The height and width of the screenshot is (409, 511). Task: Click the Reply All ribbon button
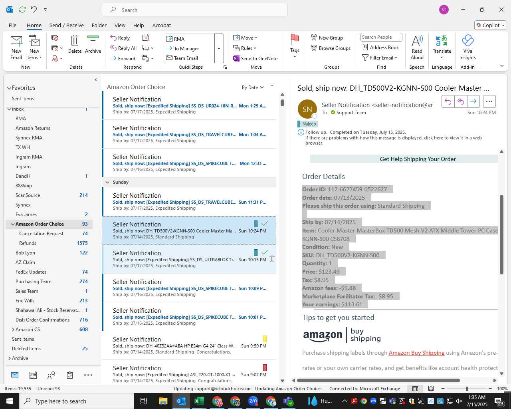point(123,48)
